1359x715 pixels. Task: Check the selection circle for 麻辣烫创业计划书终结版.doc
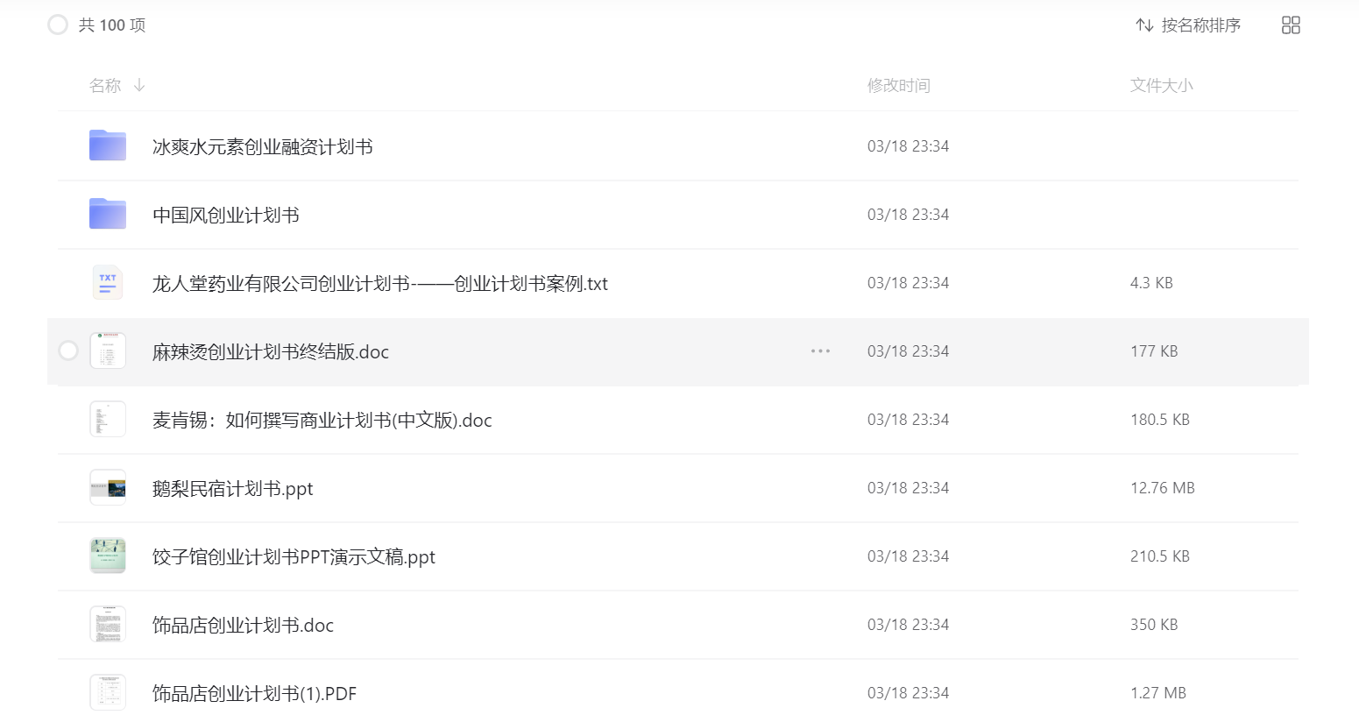click(68, 351)
